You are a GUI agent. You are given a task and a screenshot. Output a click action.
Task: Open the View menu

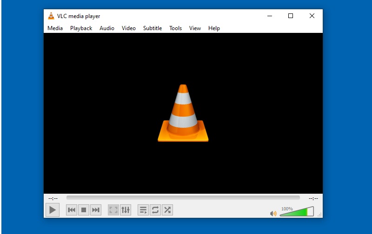point(195,28)
